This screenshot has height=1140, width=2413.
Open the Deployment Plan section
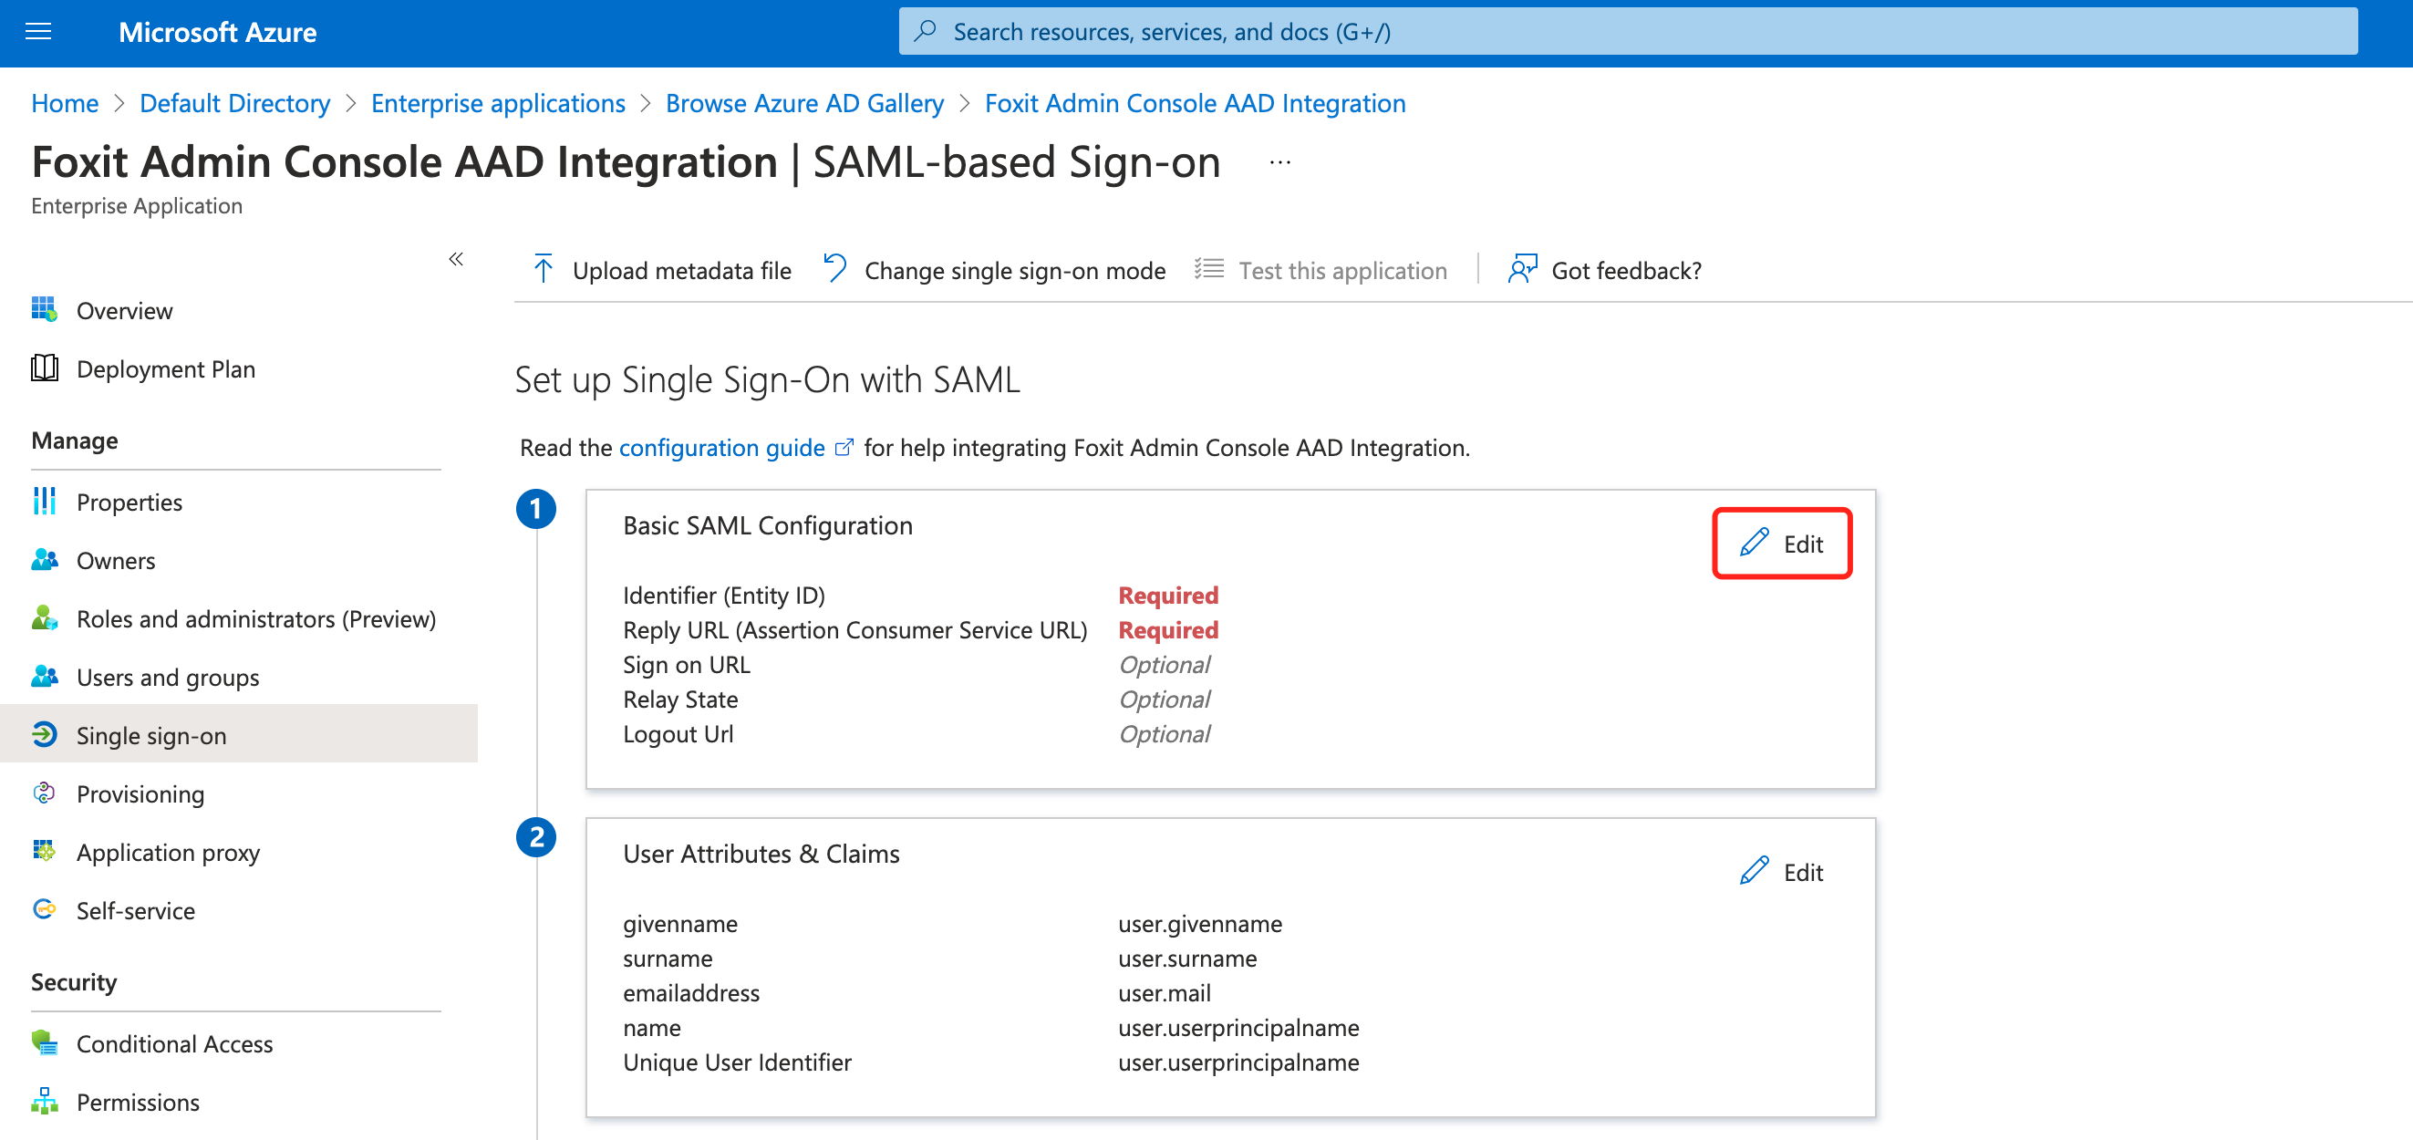[x=166, y=369]
